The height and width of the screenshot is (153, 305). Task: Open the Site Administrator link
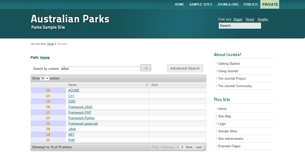[x=231, y=139]
